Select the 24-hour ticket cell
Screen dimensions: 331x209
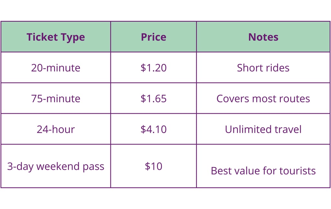(x=56, y=129)
